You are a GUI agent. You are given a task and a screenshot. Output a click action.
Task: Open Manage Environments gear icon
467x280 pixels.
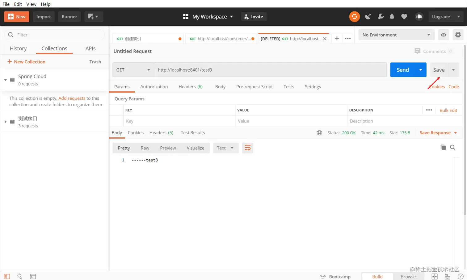tap(458, 35)
